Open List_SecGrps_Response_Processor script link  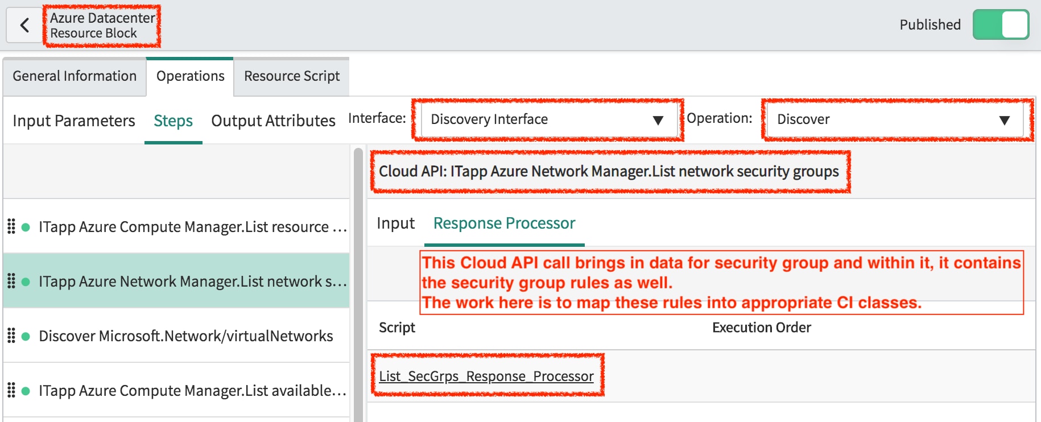(486, 376)
